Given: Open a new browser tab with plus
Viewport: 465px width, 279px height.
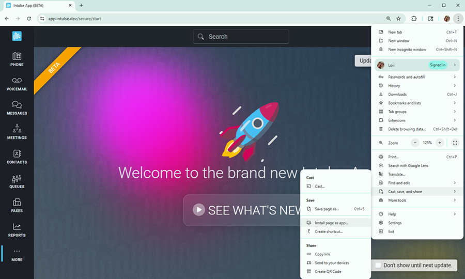Looking at the screenshot, I should pyautogui.click(x=81, y=5).
